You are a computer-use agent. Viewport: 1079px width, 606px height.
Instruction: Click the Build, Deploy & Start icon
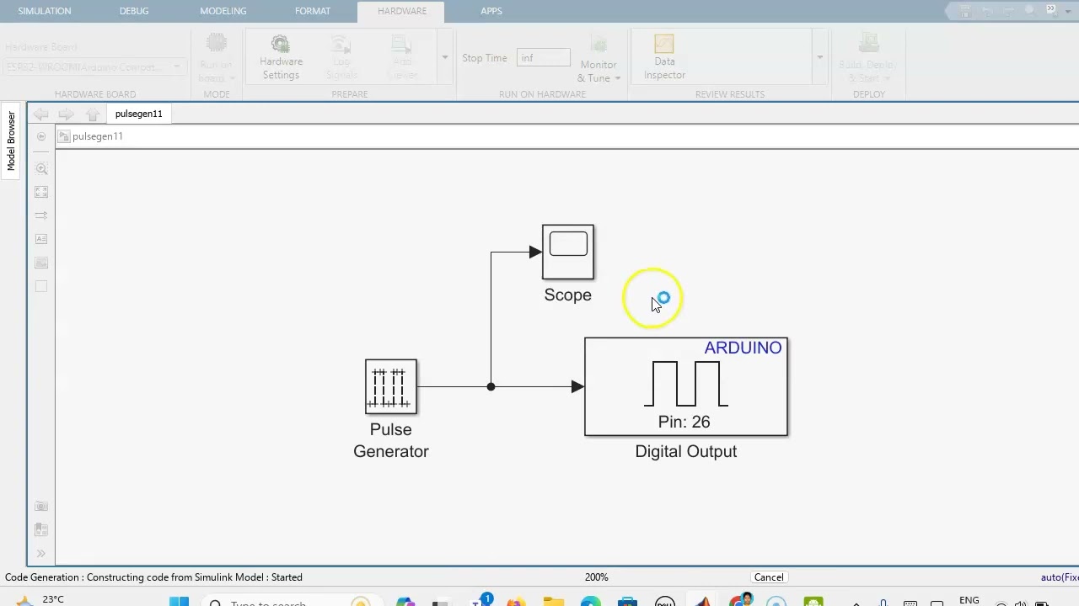pos(868,44)
